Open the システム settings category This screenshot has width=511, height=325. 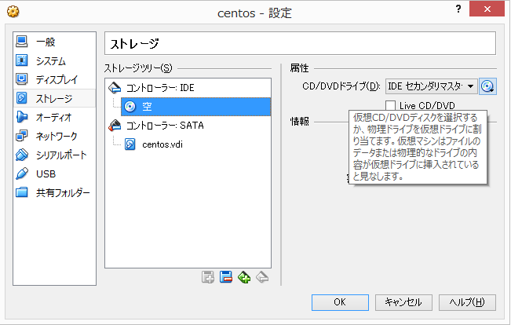(x=54, y=60)
